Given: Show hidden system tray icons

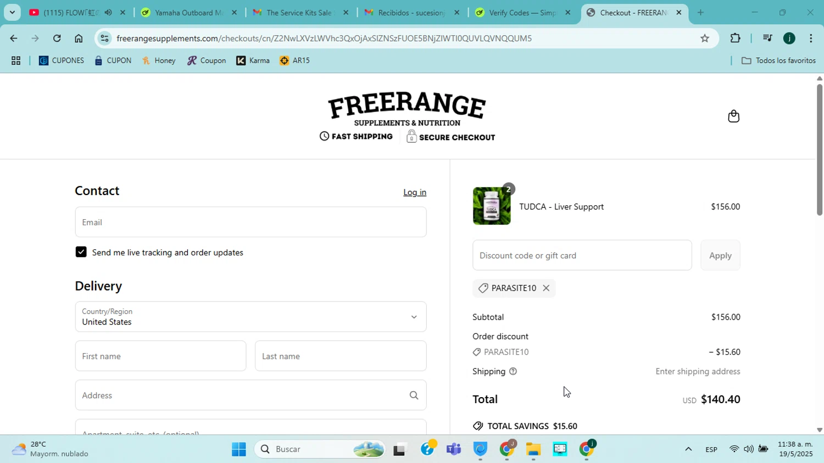Looking at the screenshot, I should [688, 449].
